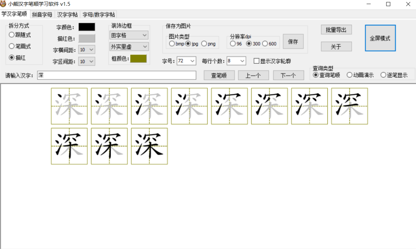The image size is (416, 249).
Task: Switch to the 字母/数字字帖 tab
Action: point(99,15)
